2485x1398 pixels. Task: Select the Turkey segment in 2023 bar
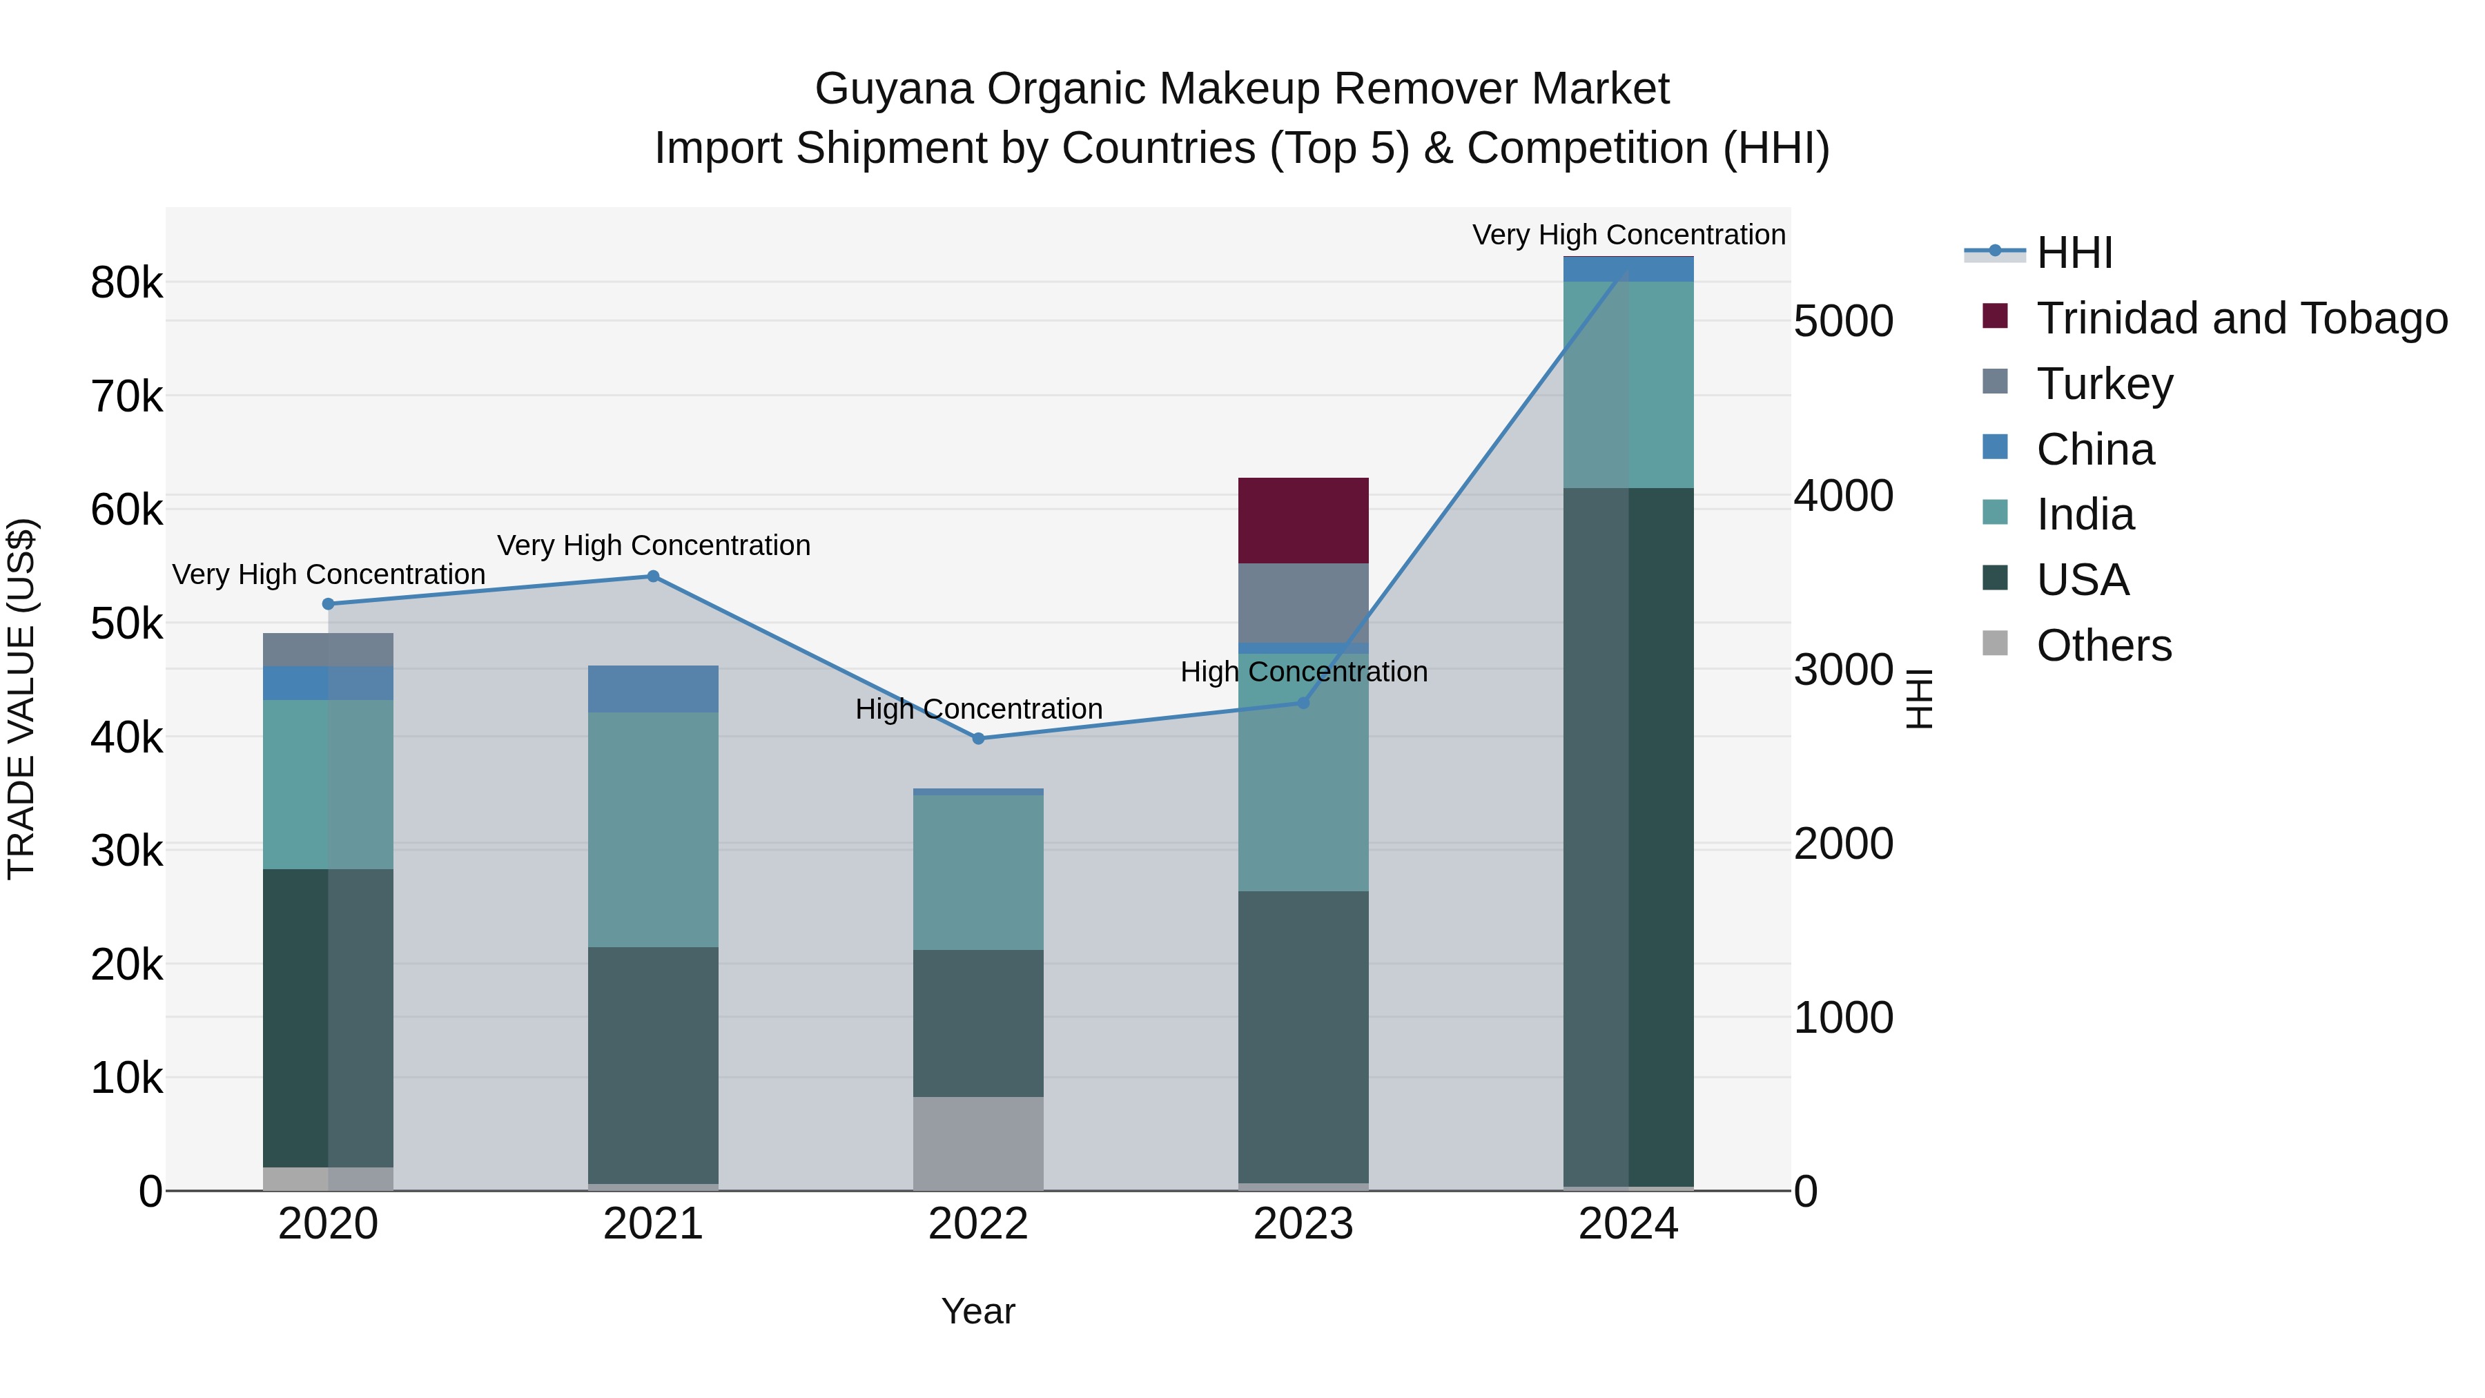coord(1303,603)
